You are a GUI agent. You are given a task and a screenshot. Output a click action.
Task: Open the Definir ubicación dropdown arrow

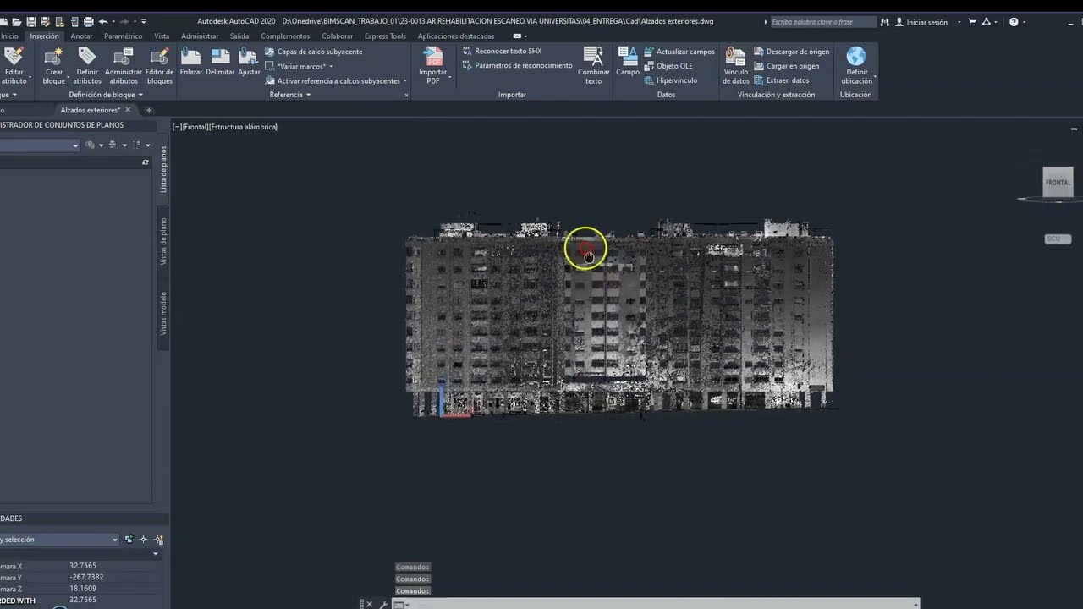[875, 77]
